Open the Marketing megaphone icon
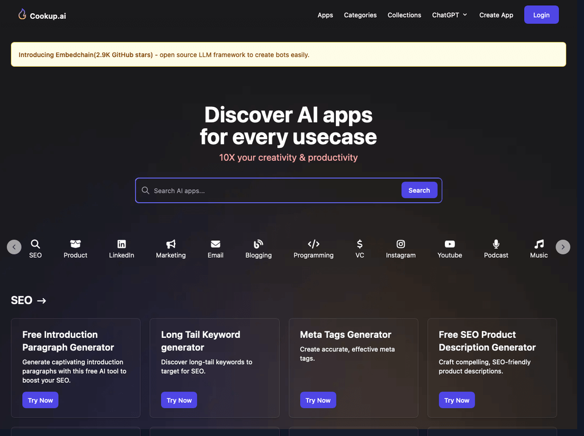 point(171,244)
